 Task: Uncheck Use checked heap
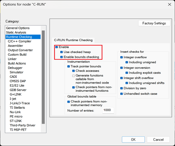[62, 52]
